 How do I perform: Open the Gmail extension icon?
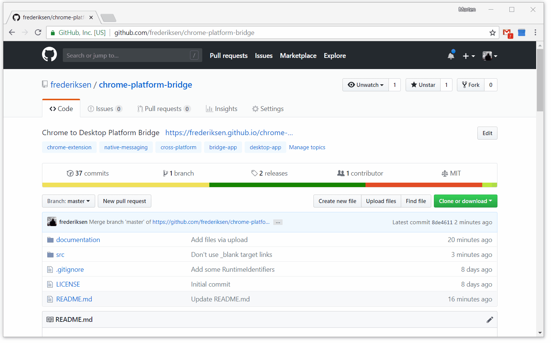click(507, 33)
